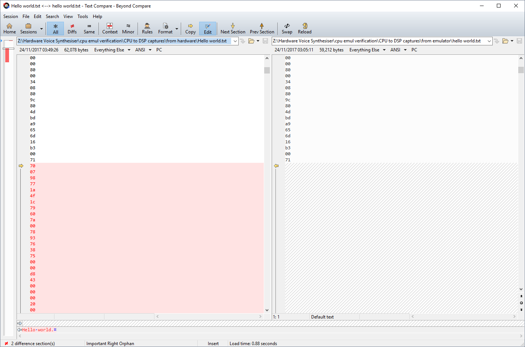Open the Tools menu

click(83, 17)
